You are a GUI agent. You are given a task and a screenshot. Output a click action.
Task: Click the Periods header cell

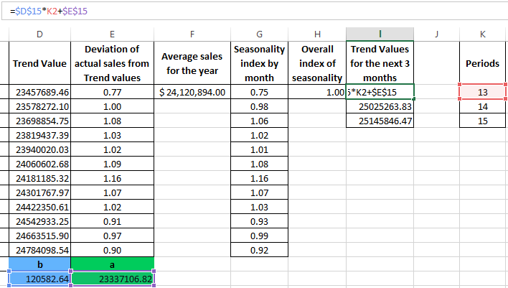pos(483,63)
